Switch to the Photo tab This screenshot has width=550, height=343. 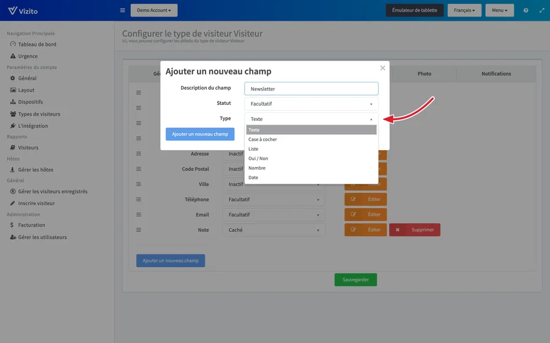click(x=424, y=73)
